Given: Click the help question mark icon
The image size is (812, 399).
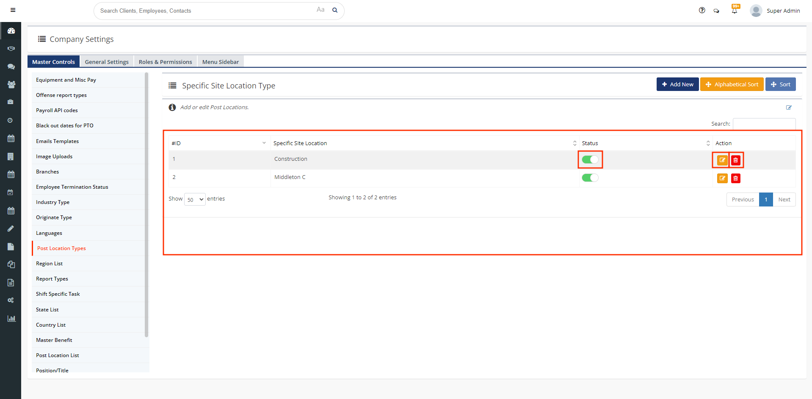Looking at the screenshot, I should point(702,11).
